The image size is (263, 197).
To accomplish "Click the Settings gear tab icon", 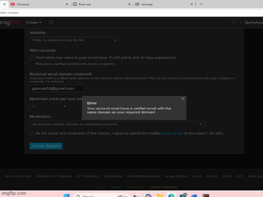I will (137, 4).
